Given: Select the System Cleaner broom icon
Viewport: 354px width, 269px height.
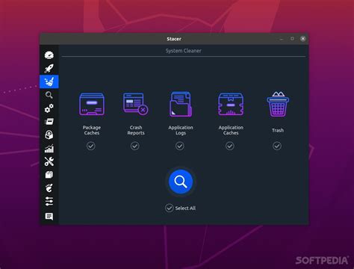Looking at the screenshot, I should (49, 81).
